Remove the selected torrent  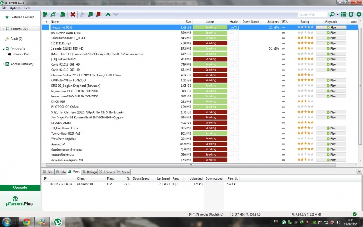coord(72,14)
